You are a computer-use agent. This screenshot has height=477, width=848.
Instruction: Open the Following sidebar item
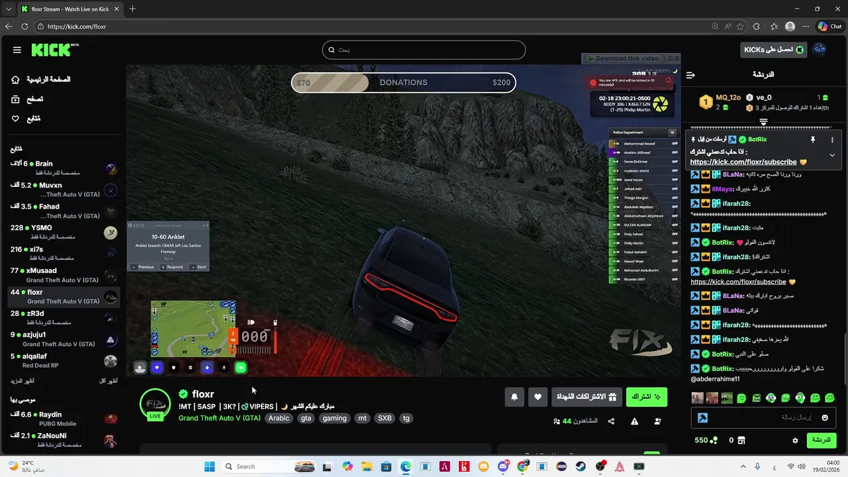(26, 119)
